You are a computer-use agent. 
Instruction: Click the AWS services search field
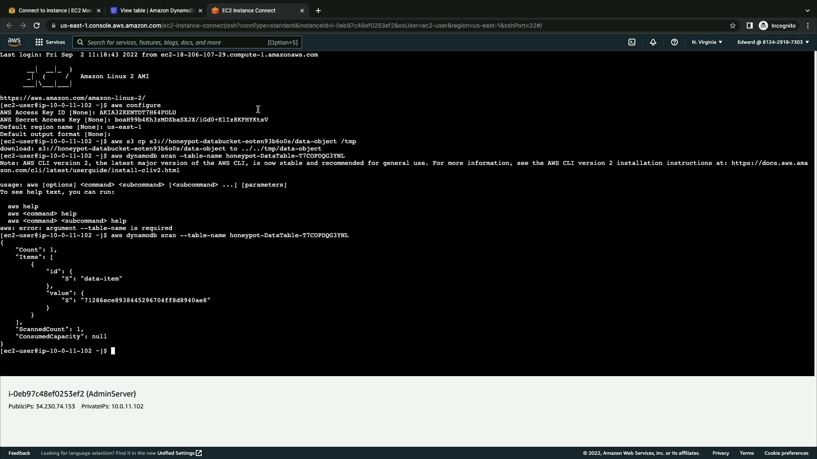pos(187,42)
